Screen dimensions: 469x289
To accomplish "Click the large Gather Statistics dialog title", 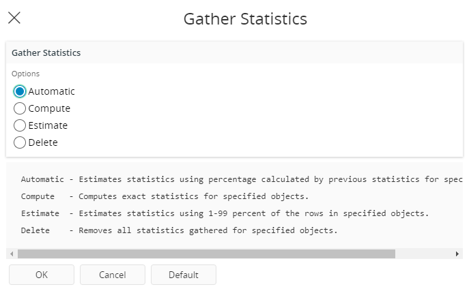I will tap(245, 18).
